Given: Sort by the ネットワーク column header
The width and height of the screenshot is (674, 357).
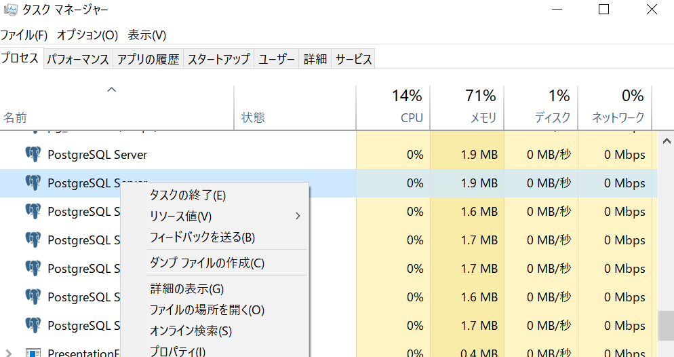Looking at the screenshot, I should (615, 107).
